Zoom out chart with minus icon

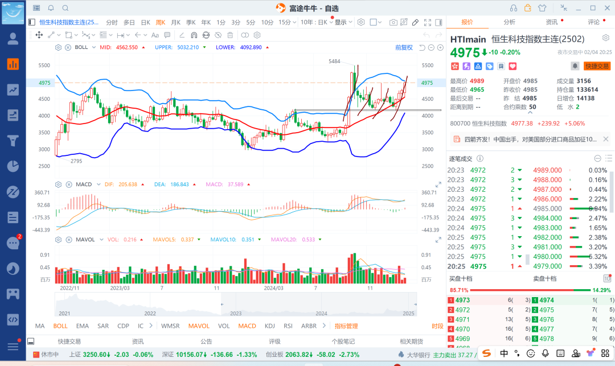431,47
